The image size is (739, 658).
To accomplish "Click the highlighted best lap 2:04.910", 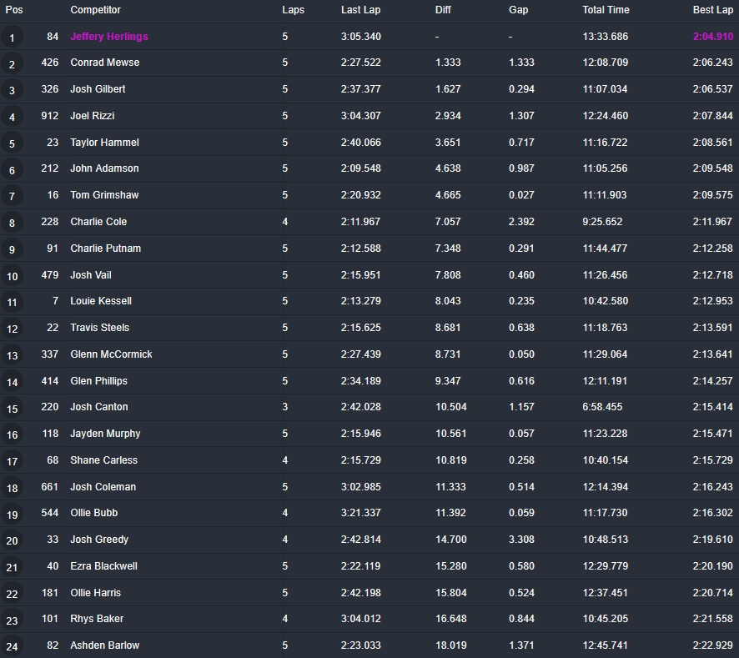I will click(x=713, y=37).
